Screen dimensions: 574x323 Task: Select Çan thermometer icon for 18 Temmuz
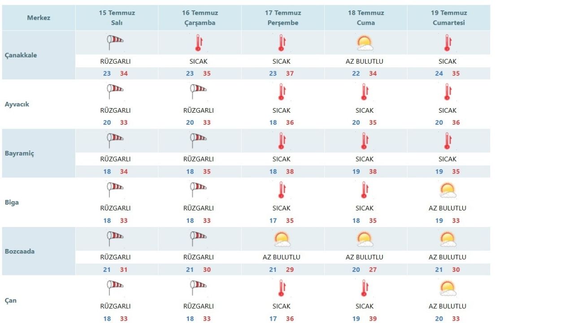tap(364, 288)
